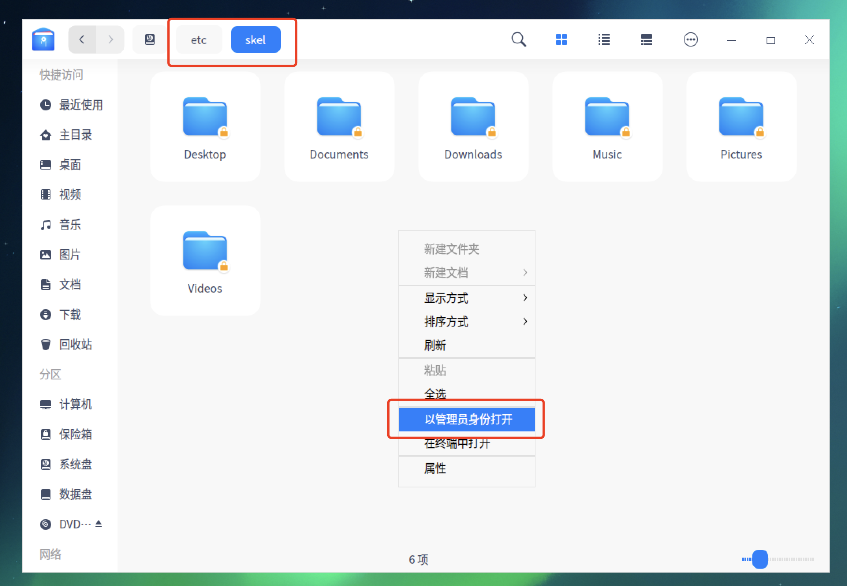The height and width of the screenshot is (586, 847).
Task: Expand 新建文档 submenu arrow
Action: (x=525, y=272)
